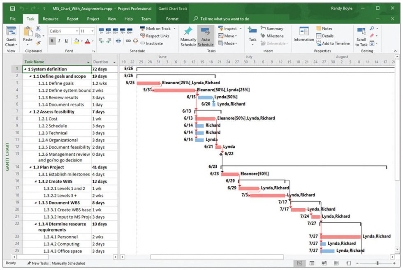Click the Save icon in title bar
The image size is (403, 270).
(12, 9)
